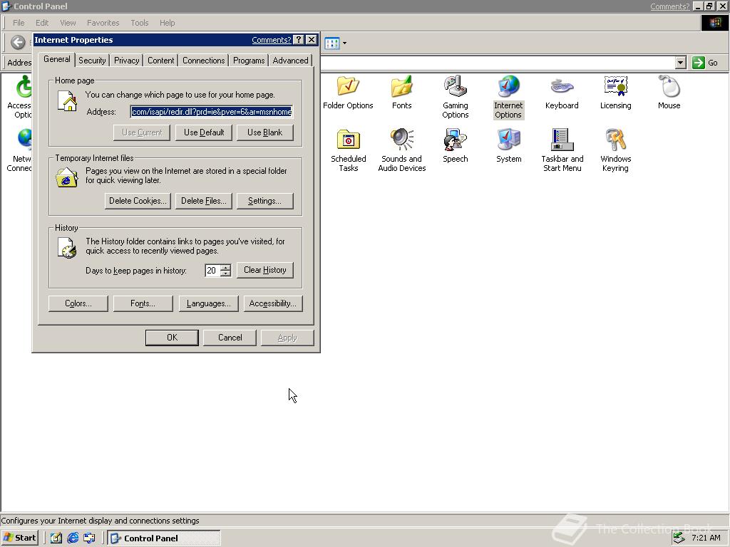Open the Help menu
730x547 pixels.
167,23
